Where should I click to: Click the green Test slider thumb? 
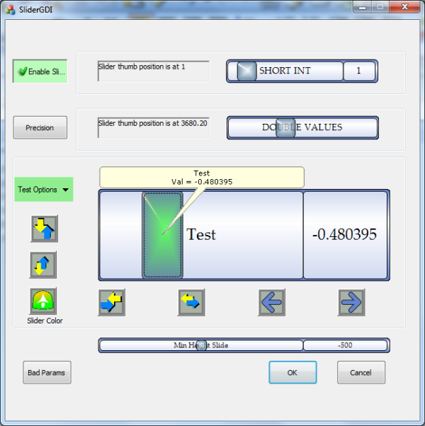tap(162, 235)
